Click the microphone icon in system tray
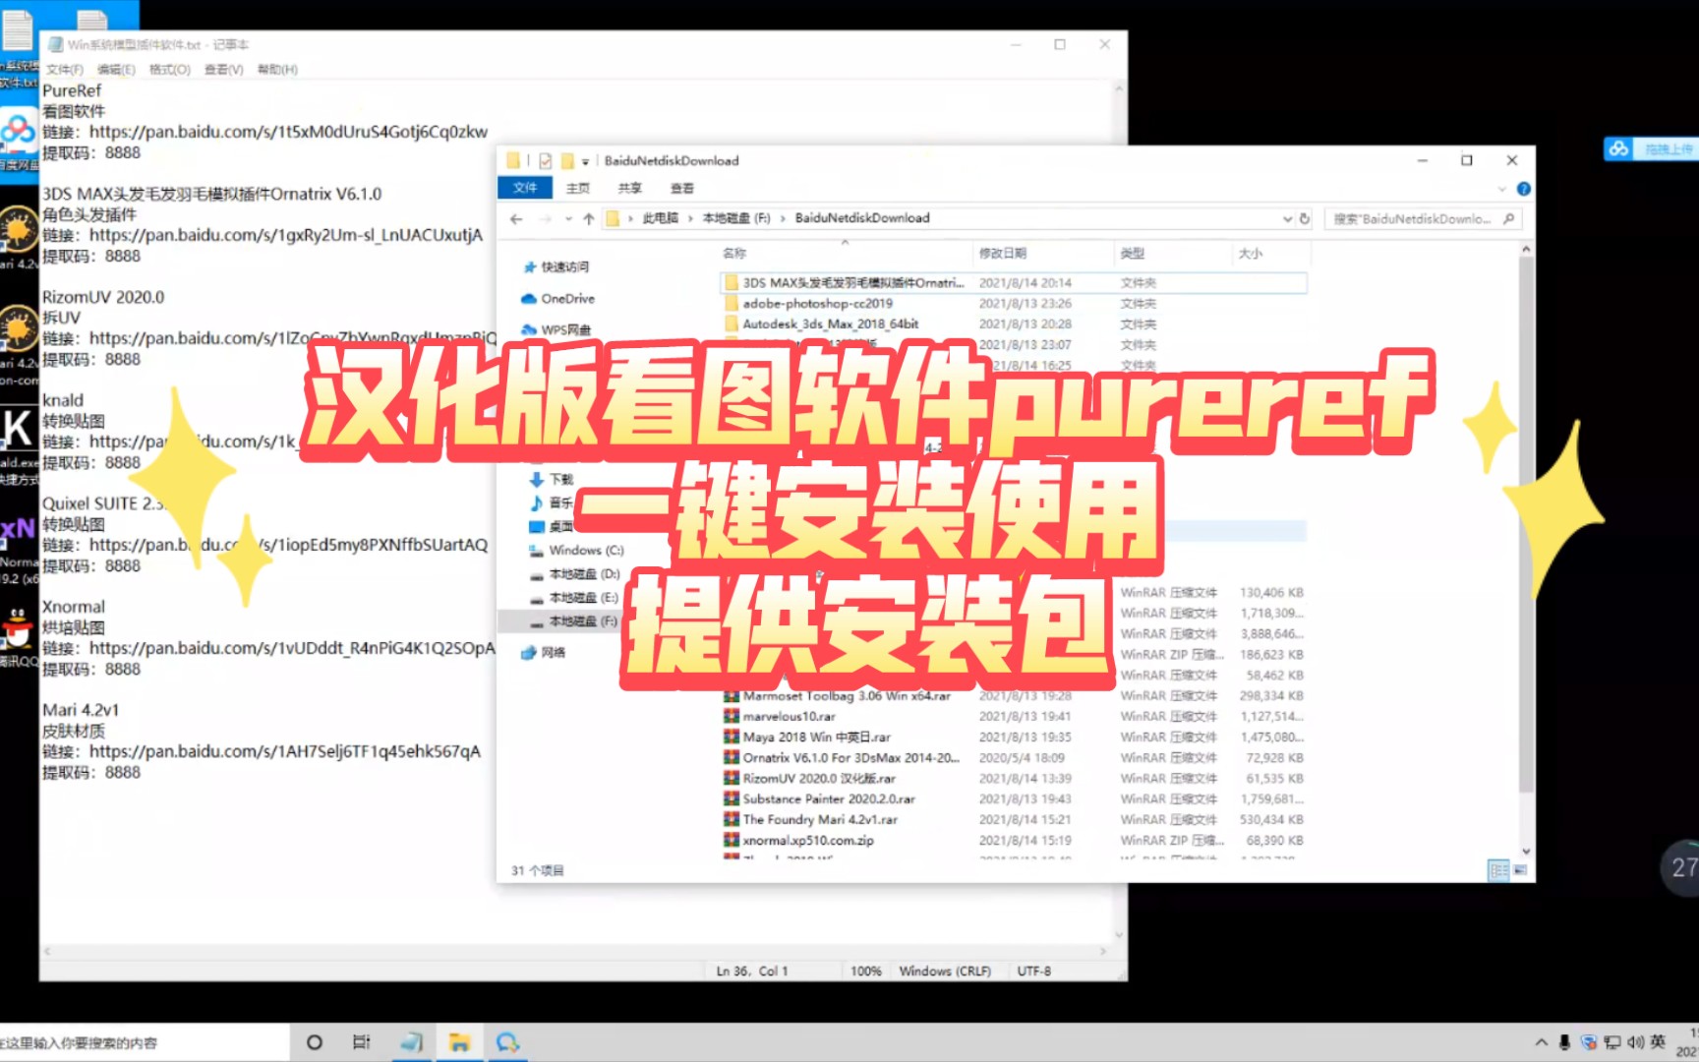 point(1564,1042)
